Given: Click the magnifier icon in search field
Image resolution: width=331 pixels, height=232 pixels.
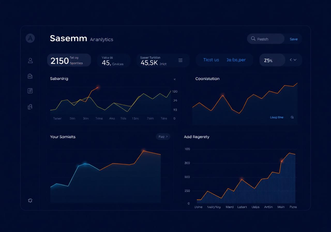Looking at the screenshot, I should click(253, 39).
